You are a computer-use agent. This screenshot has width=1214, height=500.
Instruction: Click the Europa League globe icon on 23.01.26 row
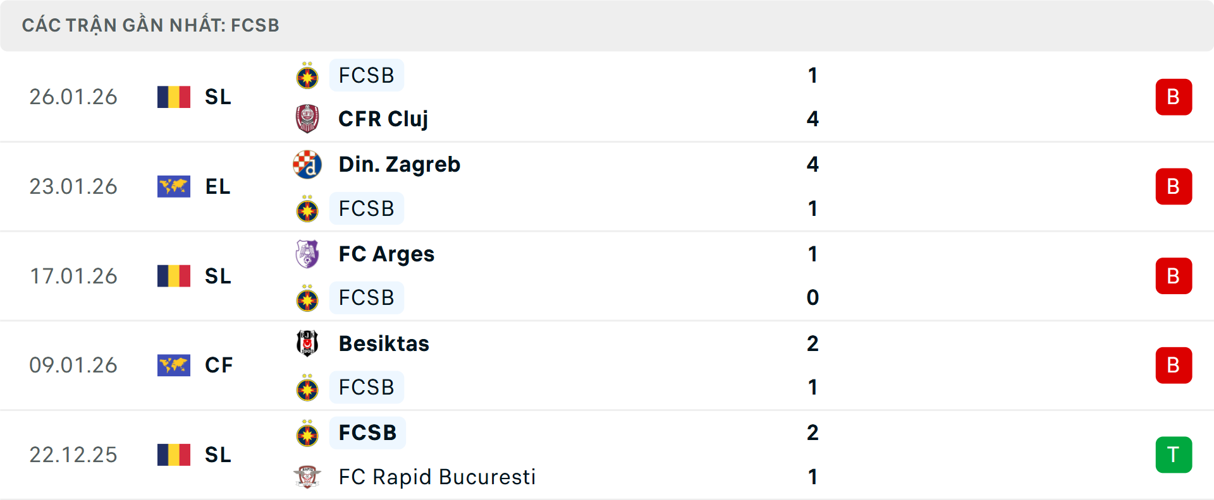pos(173,186)
